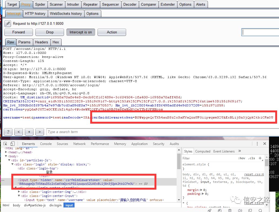Expand the head element node
This screenshot has width=279, height=212.
point(6,152)
